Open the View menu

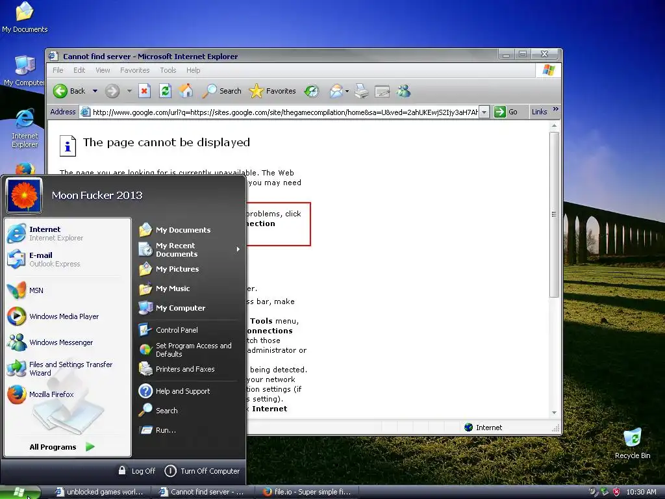click(103, 70)
